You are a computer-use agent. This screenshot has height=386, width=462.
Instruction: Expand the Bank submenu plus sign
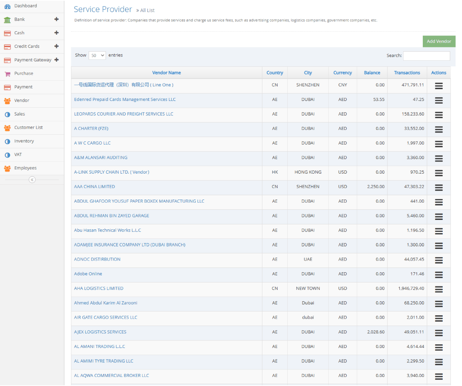(57, 19)
